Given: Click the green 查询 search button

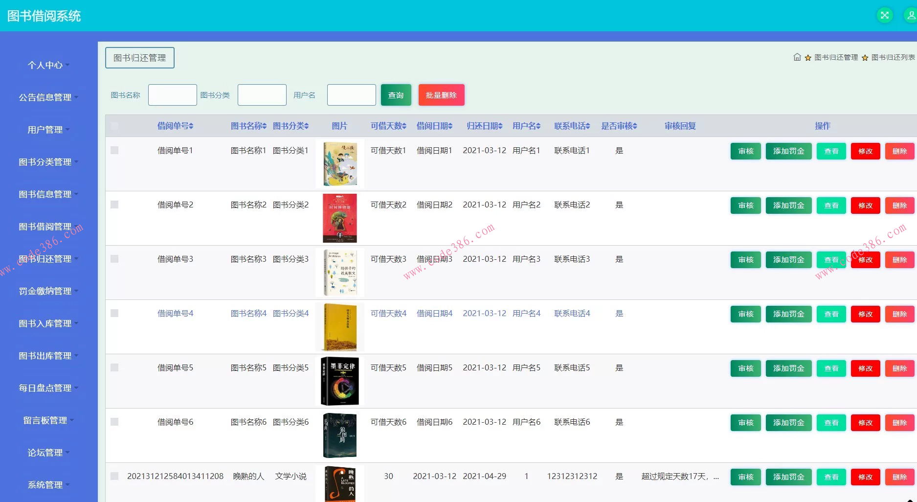Looking at the screenshot, I should (396, 94).
